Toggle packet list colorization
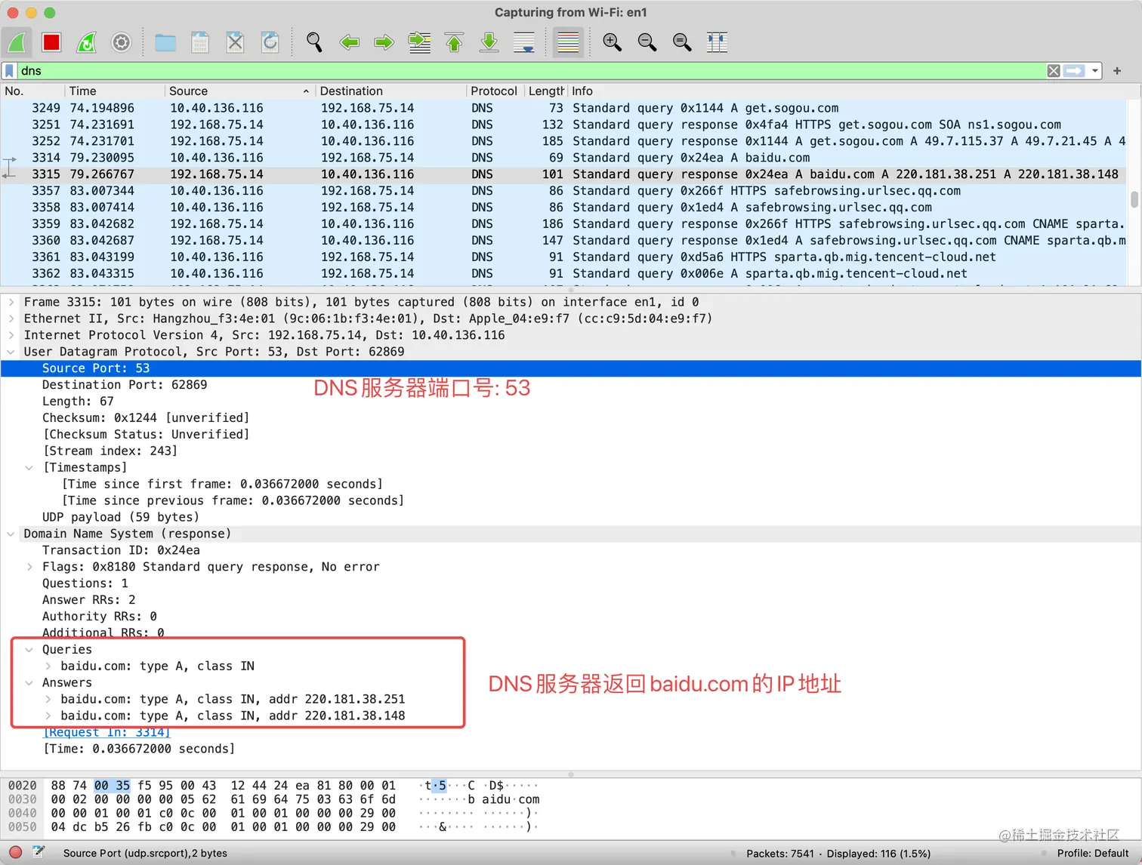The width and height of the screenshot is (1142, 865). click(568, 42)
